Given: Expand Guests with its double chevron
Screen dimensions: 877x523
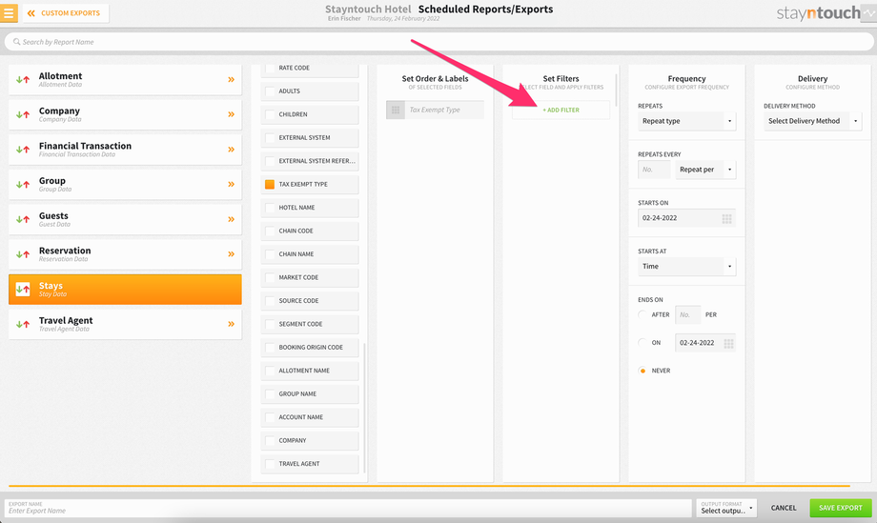Looking at the screenshot, I should click(231, 220).
